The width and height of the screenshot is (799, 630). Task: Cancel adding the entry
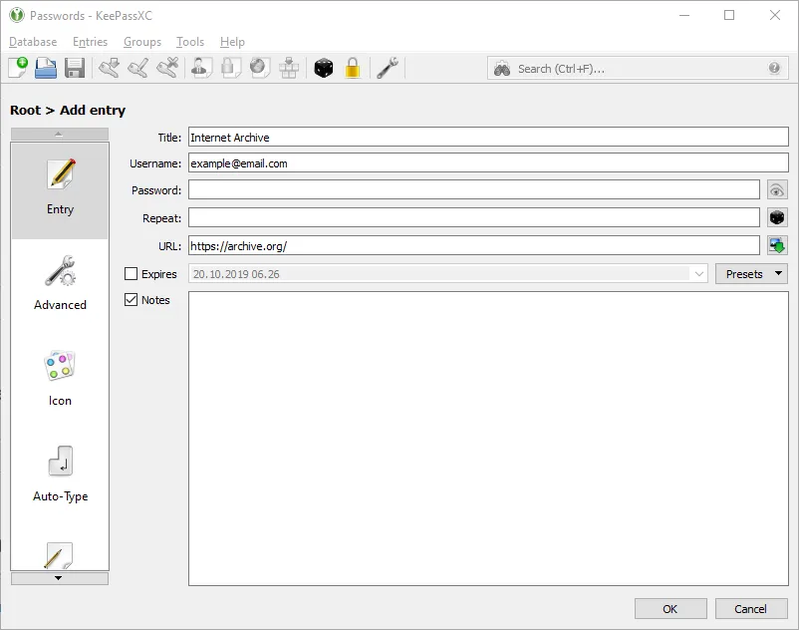pos(751,609)
